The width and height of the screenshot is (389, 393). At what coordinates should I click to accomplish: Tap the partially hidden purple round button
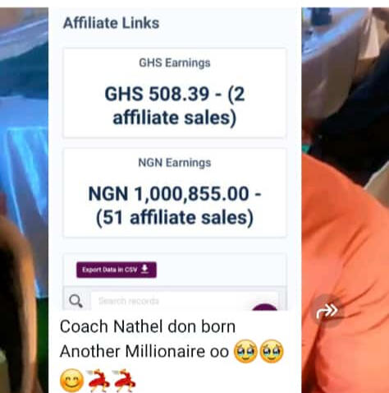tap(264, 307)
